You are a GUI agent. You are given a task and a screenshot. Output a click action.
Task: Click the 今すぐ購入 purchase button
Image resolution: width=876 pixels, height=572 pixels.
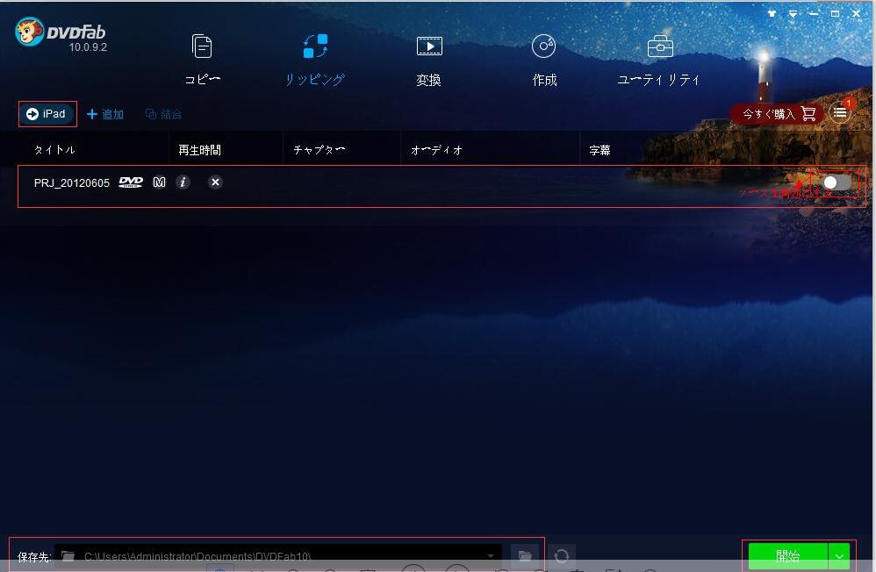pyautogui.click(x=768, y=113)
